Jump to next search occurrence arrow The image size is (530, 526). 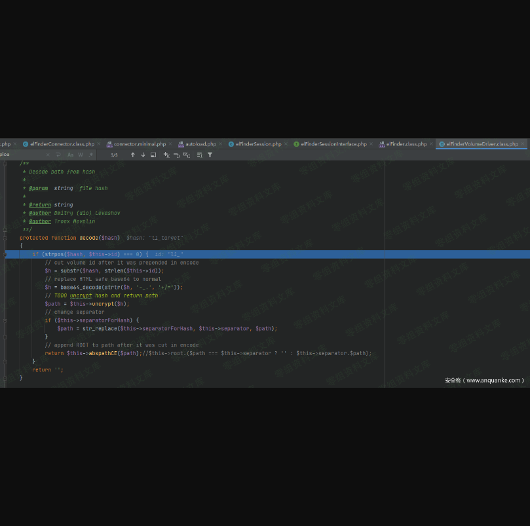[143, 155]
